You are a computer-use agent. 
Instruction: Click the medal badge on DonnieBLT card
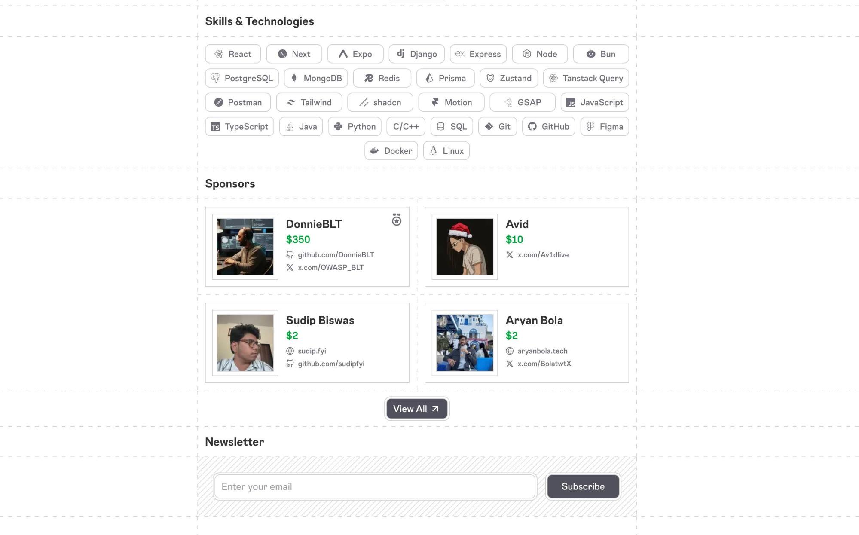pyautogui.click(x=397, y=220)
